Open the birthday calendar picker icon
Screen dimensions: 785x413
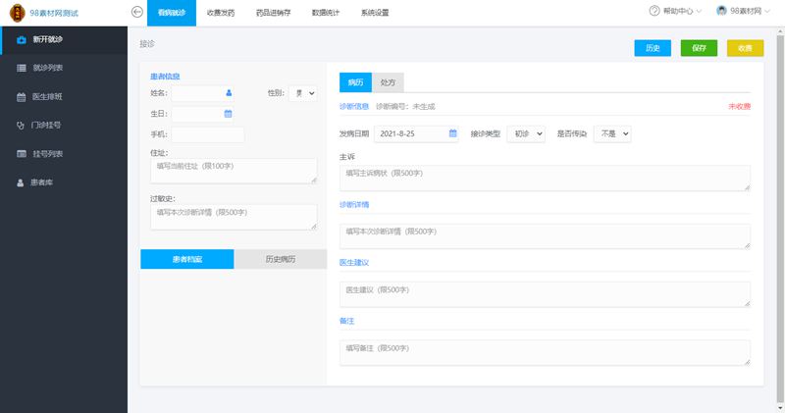(x=229, y=114)
